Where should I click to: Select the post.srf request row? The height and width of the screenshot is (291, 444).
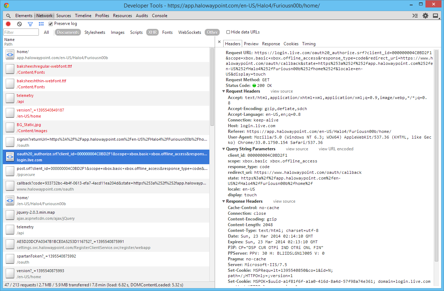pyautogui.click(x=106, y=171)
